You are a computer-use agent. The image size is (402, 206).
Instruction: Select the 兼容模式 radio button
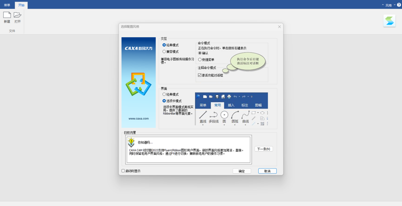(x=164, y=51)
